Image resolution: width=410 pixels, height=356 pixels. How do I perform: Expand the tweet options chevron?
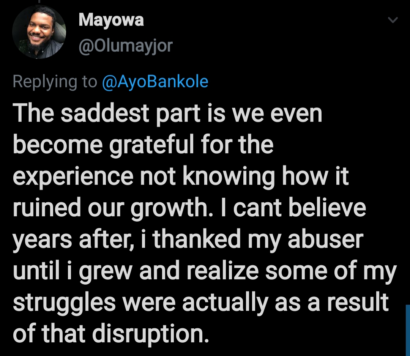pyautogui.click(x=393, y=20)
